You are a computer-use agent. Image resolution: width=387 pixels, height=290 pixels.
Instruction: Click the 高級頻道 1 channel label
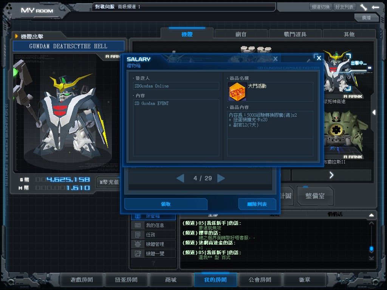coord(129,7)
